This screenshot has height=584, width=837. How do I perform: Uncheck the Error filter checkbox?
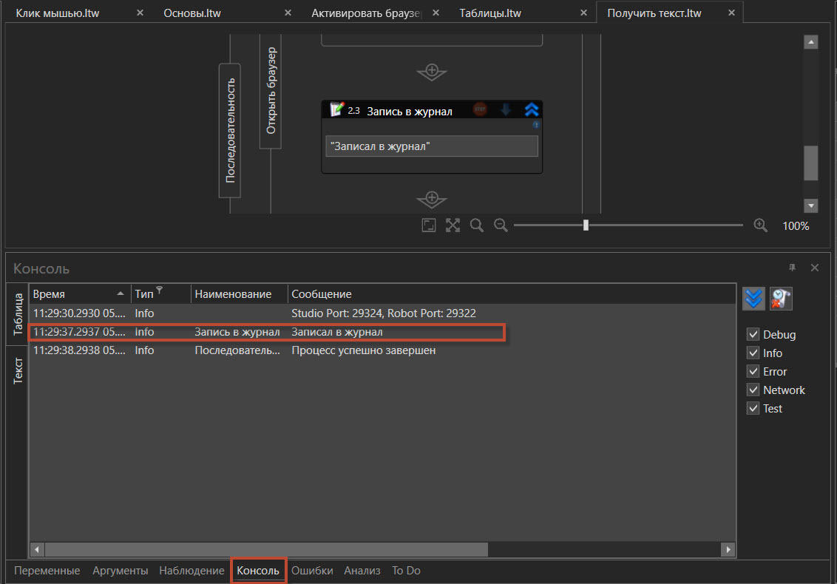click(753, 371)
